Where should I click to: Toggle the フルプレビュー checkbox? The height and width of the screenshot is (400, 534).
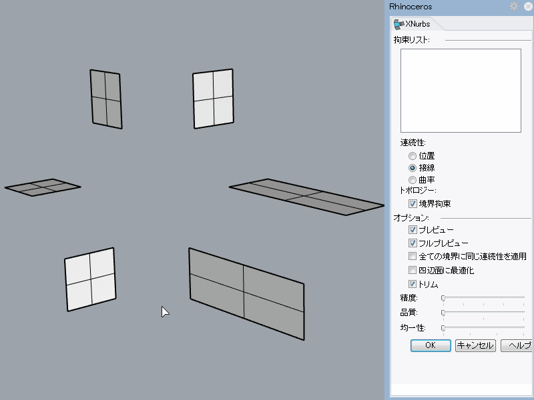point(413,243)
